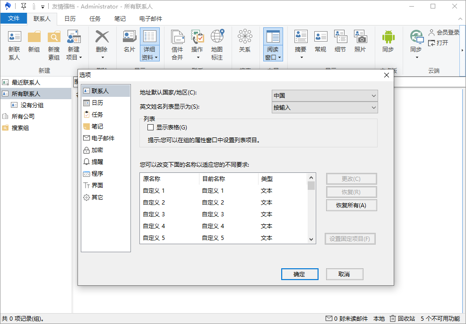This screenshot has width=466, height=324.
Task: Start a 信件合并 mail merge
Action: pyautogui.click(x=178, y=45)
